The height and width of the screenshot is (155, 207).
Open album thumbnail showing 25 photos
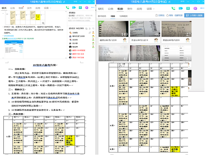coord(177,53)
